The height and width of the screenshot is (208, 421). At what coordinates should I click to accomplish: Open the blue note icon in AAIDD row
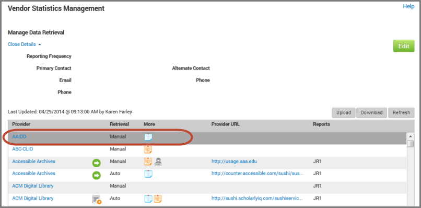coord(148,137)
